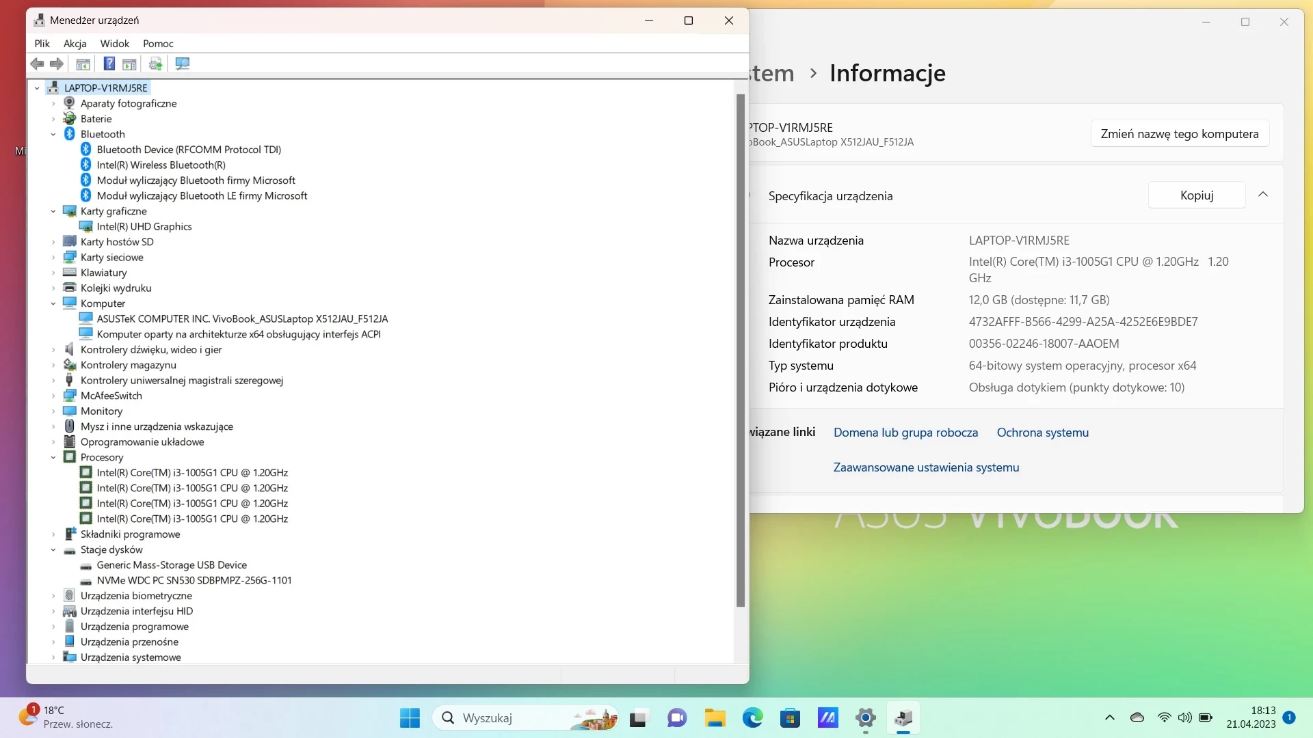1313x738 pixels.
Task: Open Zaawansowane ustawienia systemu link
Action: (926, 467)
